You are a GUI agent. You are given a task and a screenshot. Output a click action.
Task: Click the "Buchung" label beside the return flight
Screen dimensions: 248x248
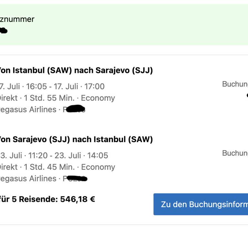235,153
